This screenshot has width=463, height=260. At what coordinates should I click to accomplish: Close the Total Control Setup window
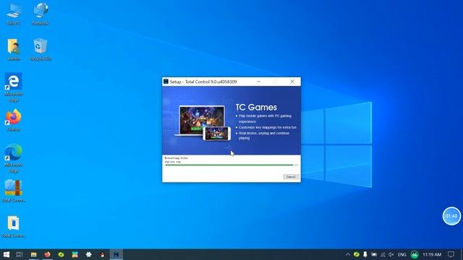(x=292, y=82)
